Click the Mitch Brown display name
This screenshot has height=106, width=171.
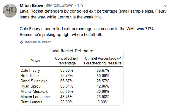point(32,6)
